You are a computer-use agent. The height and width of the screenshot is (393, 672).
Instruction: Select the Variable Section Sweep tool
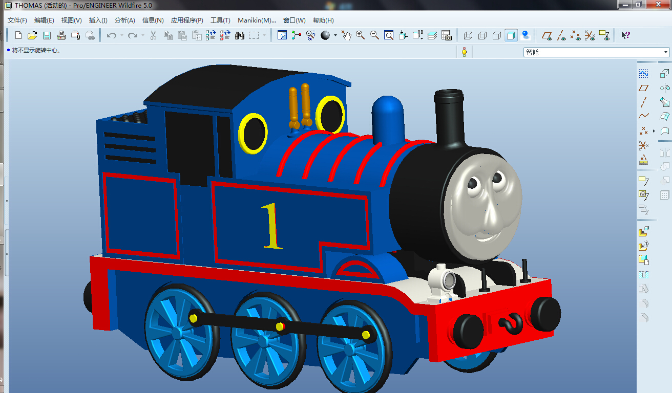click(x=664, y=102)
